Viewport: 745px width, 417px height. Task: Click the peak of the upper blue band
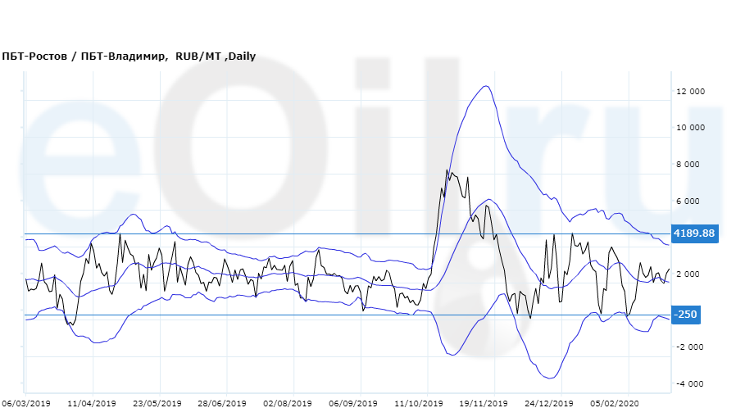[x=486, y=86]
